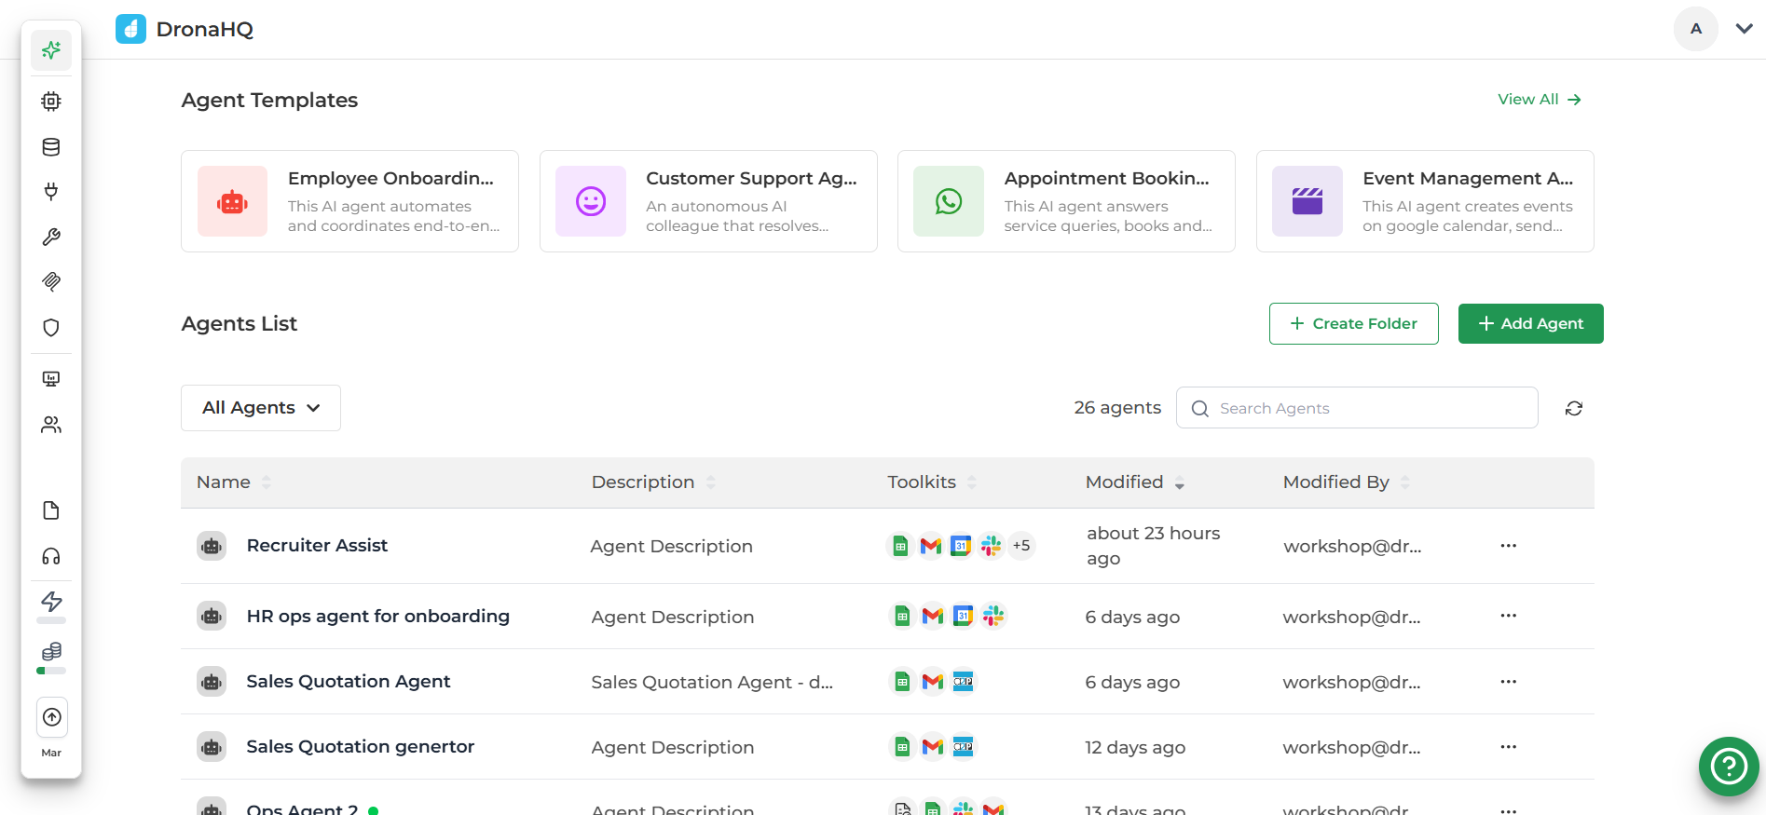Click the Slack toolkit icon in HR ops row
The image size is (1766, 815).
[993, 616]
